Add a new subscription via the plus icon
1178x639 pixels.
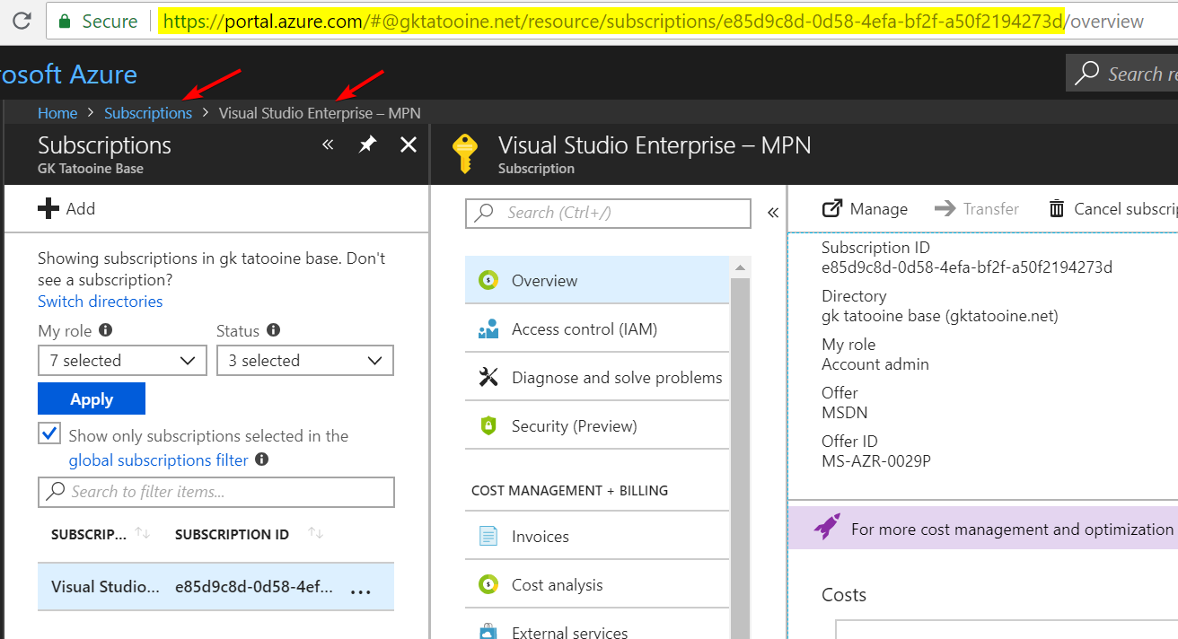point(48,208)
